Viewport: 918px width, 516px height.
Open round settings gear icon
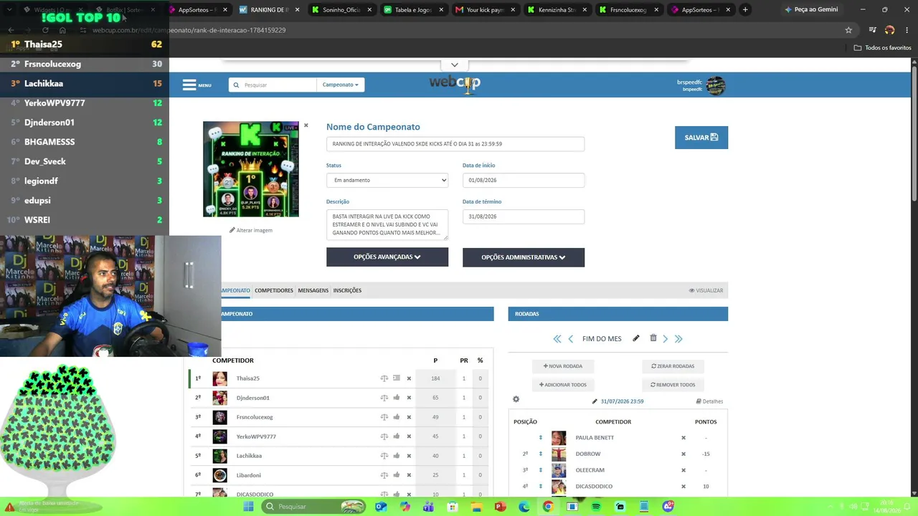point(516,399)
